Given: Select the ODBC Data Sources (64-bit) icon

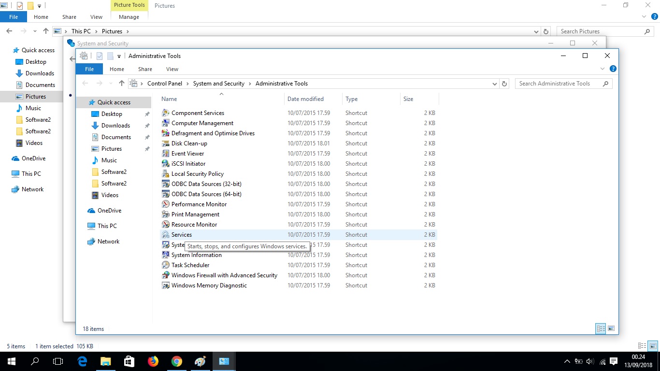Looking at the screenshot, I should pyautogui.click(x=166, y=194).
